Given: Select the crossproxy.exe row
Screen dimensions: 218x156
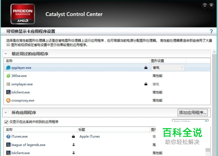Looking at the screenshot, I should click(107, 100).
